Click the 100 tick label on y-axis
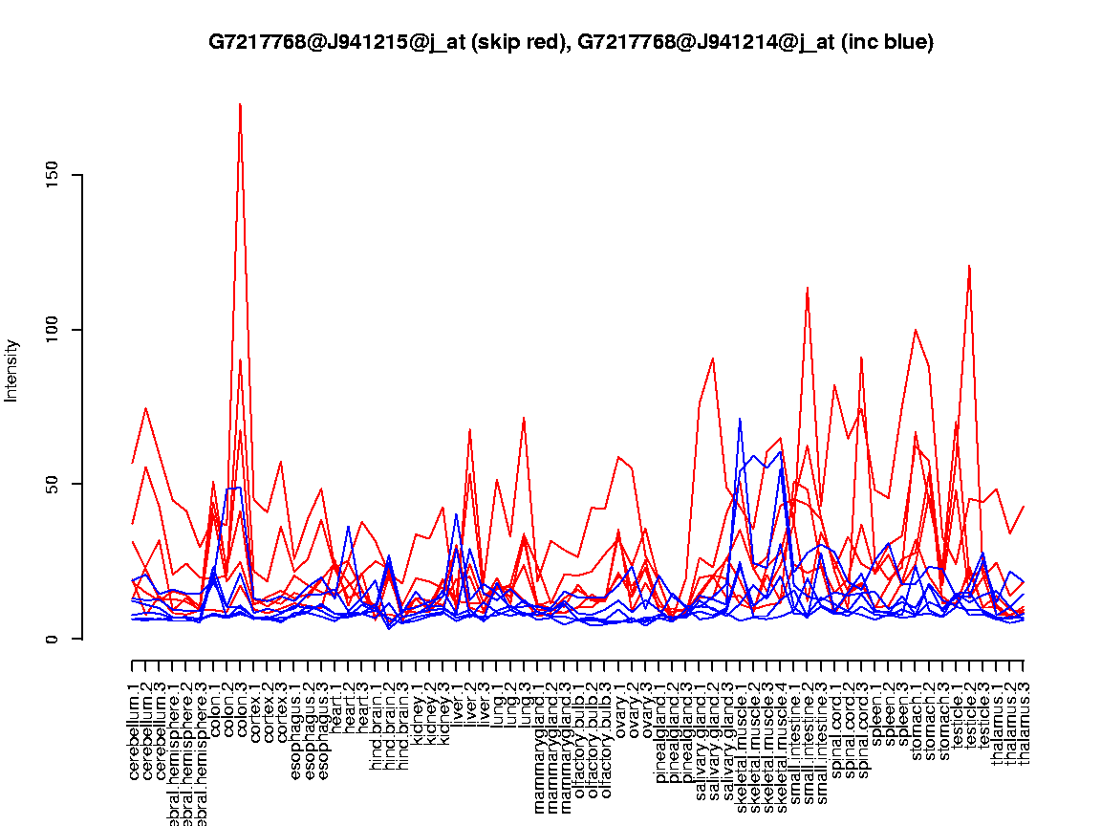 pyautogui.click(x=52, y=330)
